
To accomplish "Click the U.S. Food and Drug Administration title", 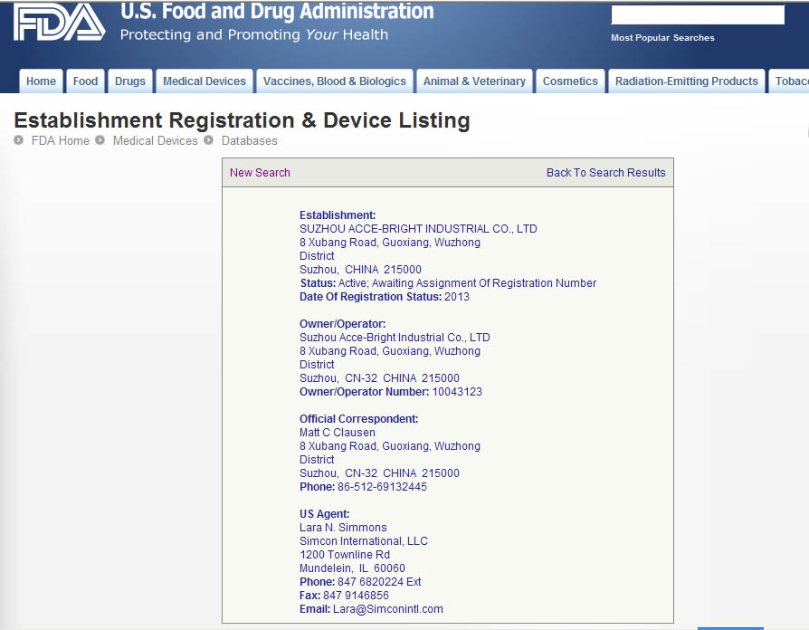I will point(277,12).
